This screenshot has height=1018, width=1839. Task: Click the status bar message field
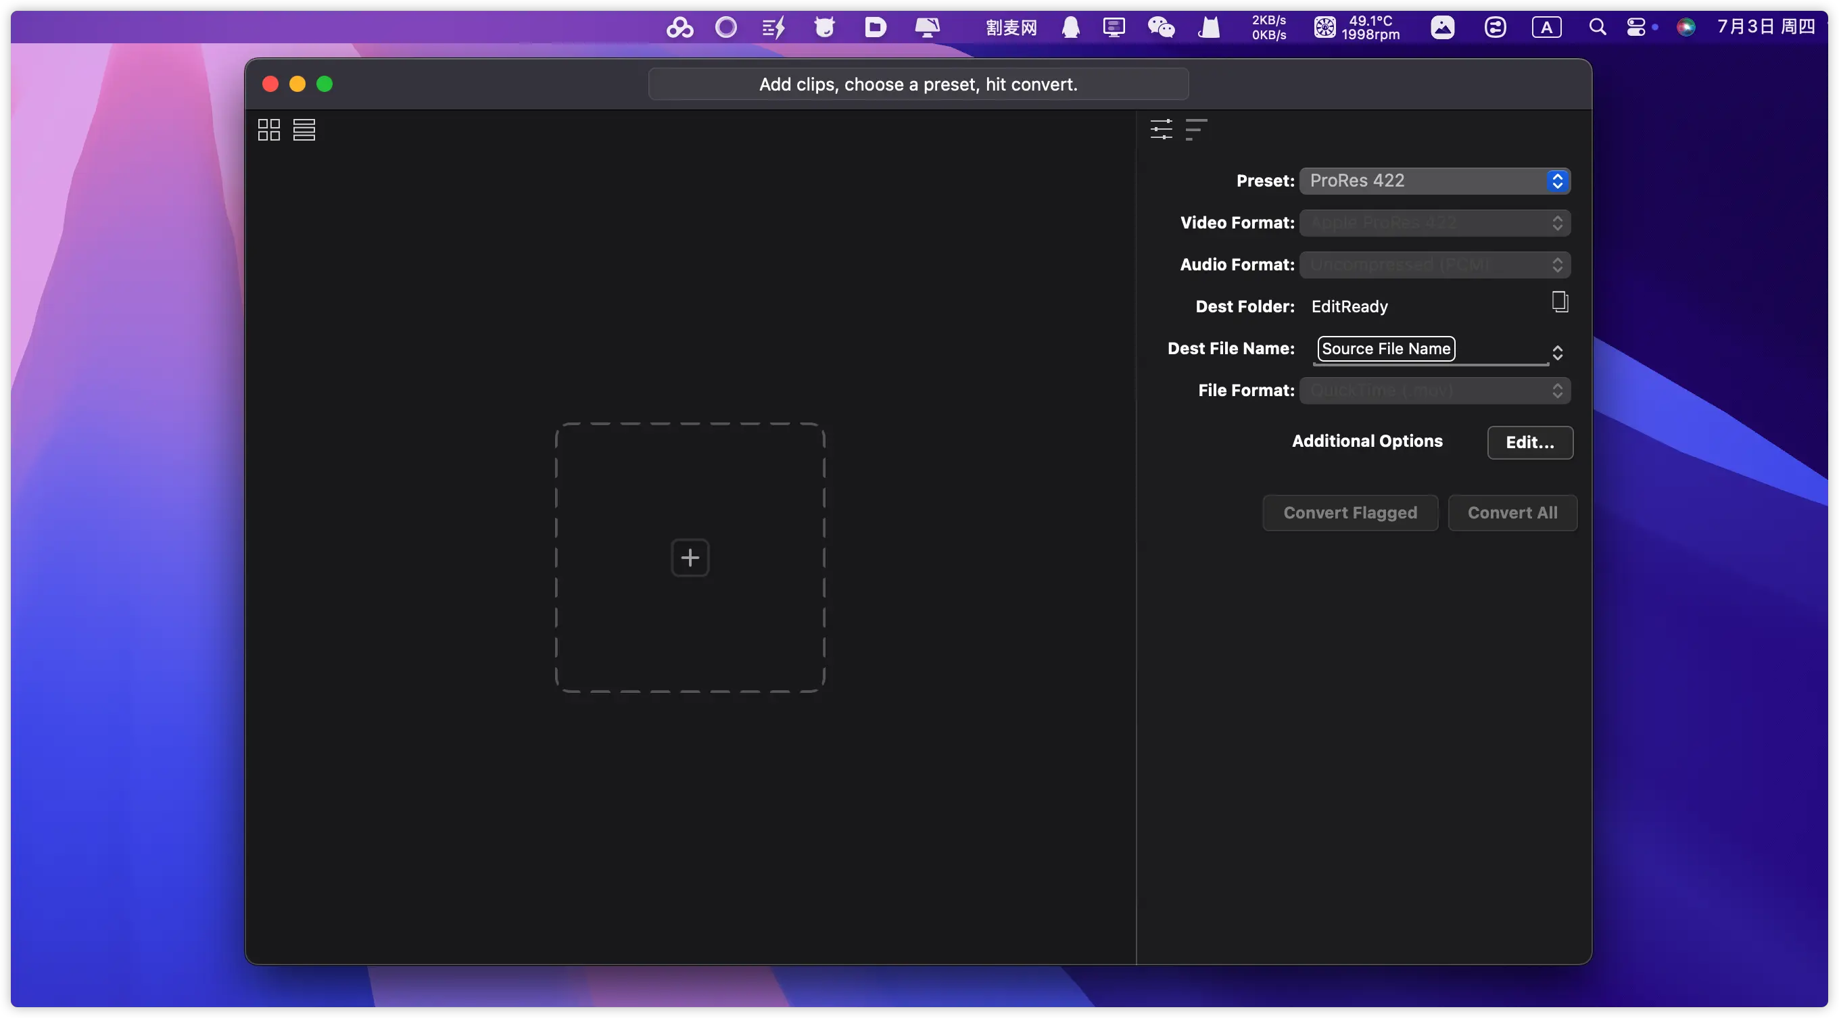point(918,84)
